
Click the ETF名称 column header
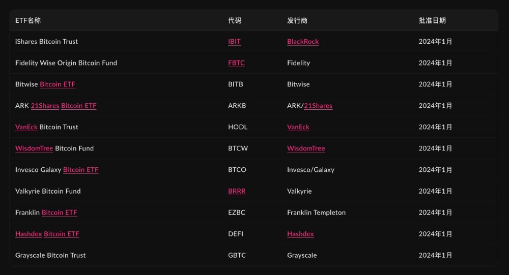[x=28, y=21]
